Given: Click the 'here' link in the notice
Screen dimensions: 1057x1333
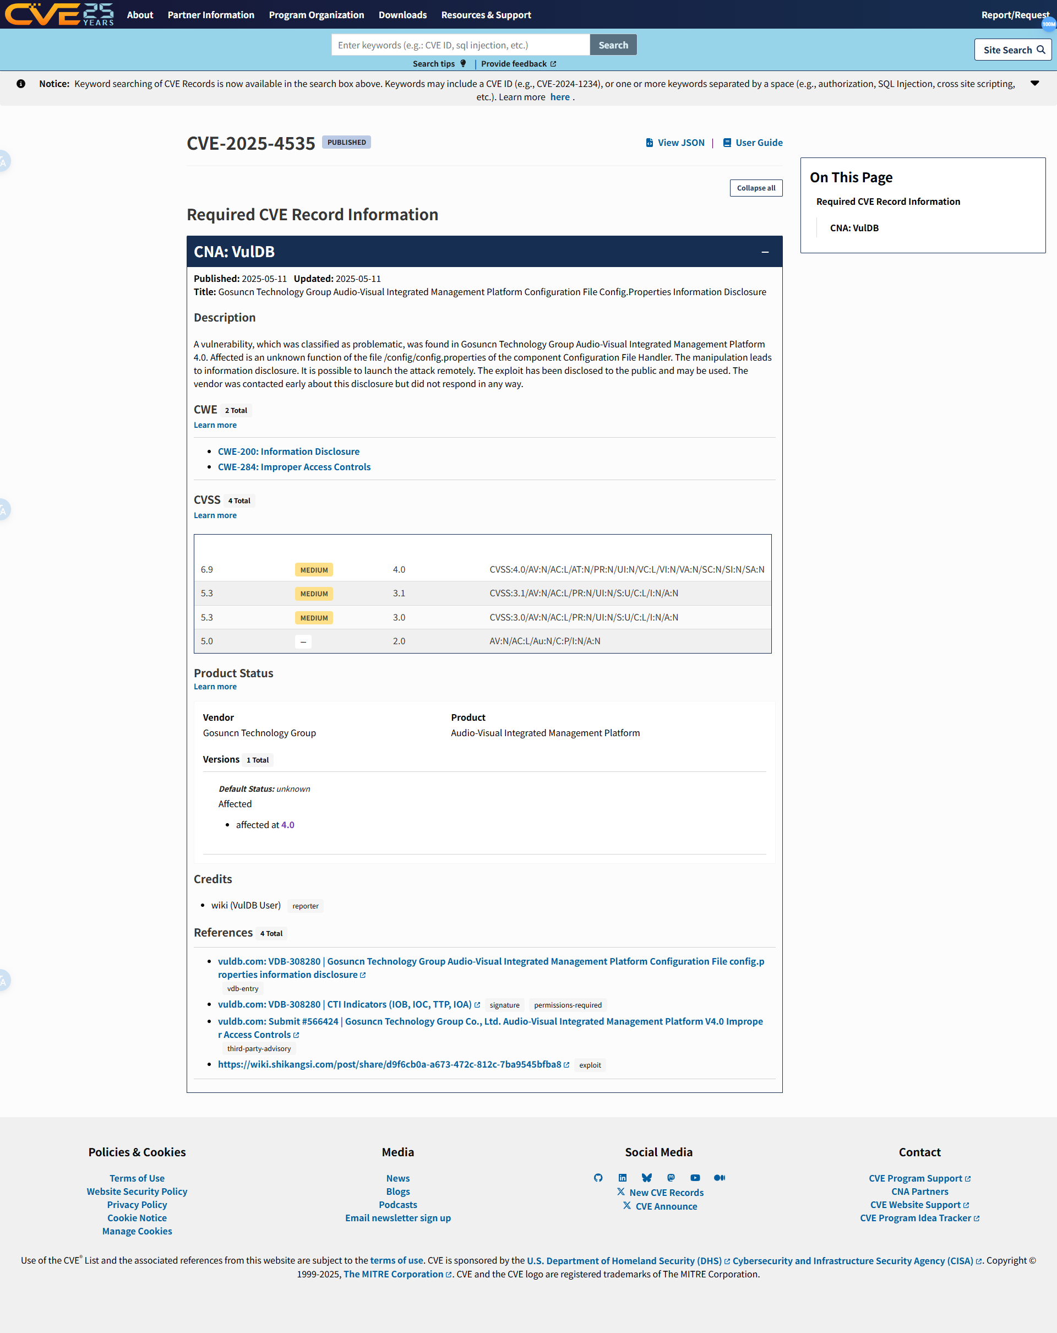Looking at the screenshot, I should pos(560,97).
